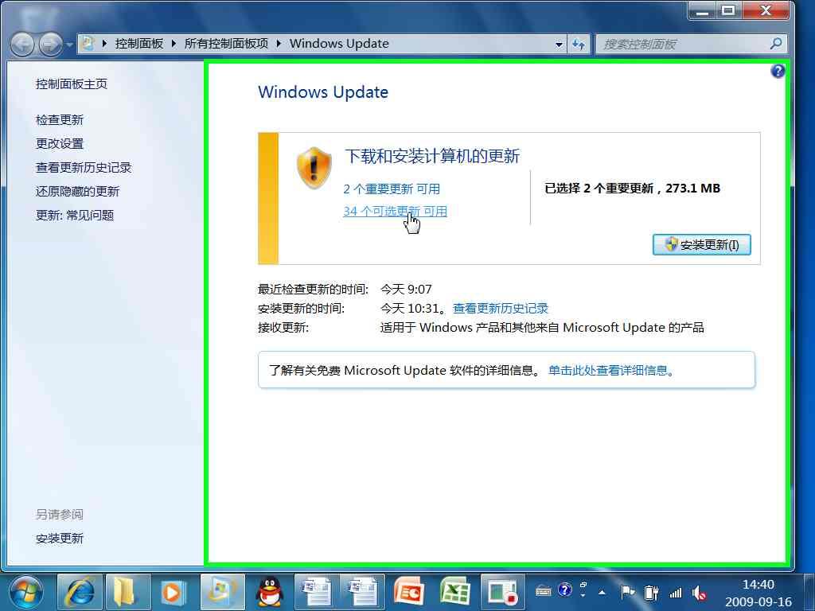The width and height of the screenshot is (815, 611).
Task: Click the 搜索控制面板 search field
Action: pos(683,44)
